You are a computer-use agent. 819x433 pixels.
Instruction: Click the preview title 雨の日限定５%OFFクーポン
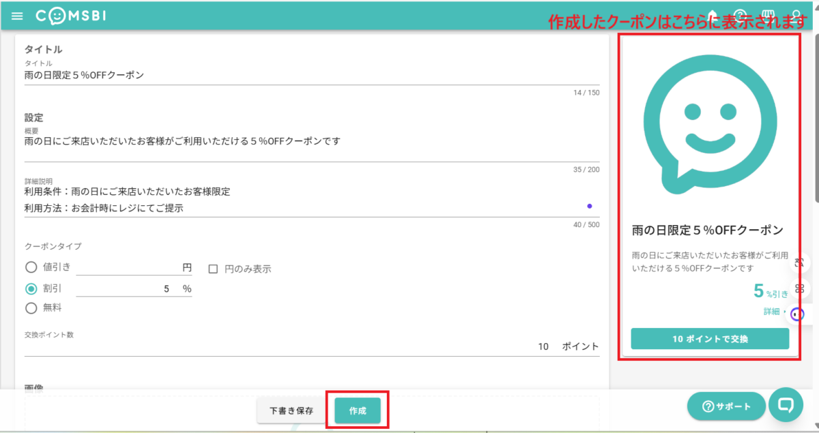point(706,230)
